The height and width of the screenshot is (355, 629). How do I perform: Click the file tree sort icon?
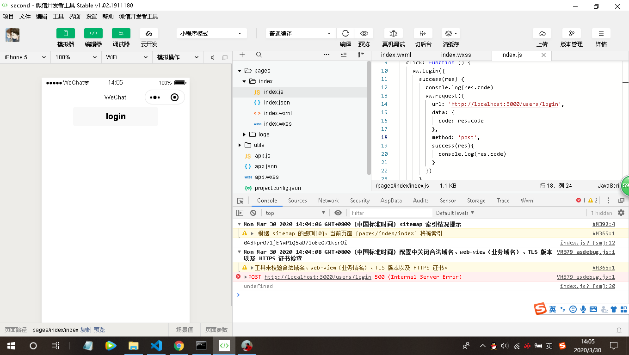(x=343, y=55)
